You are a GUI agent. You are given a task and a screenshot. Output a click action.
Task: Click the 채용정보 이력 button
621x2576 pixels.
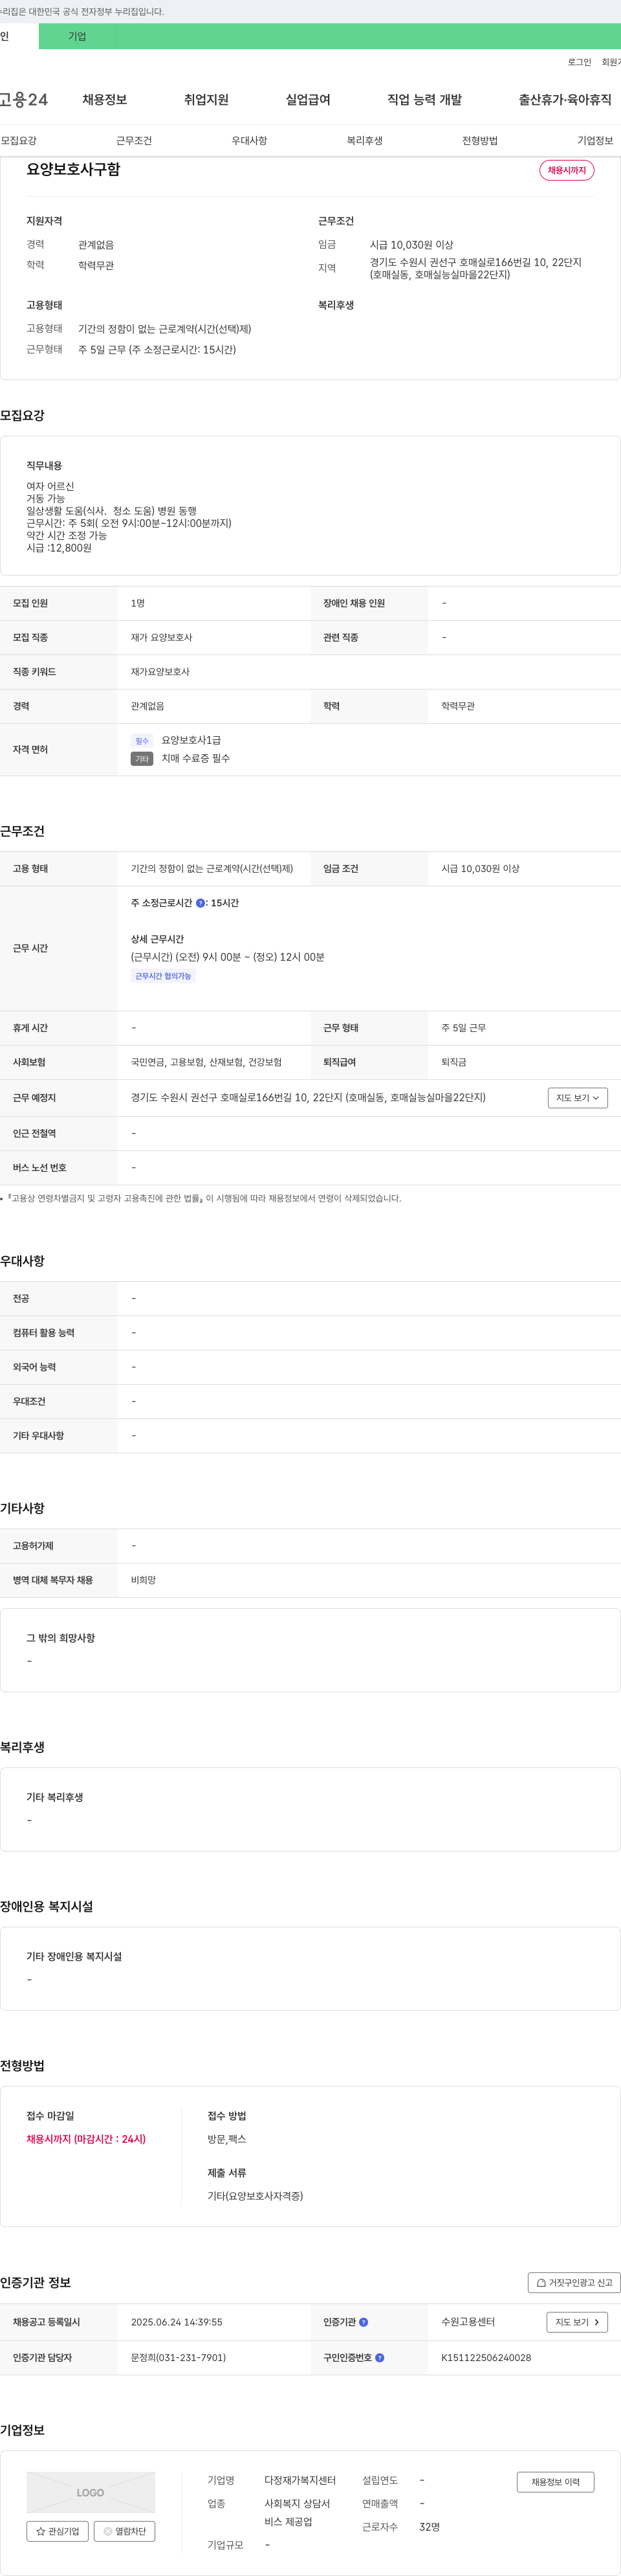[x=555, y=2482]
